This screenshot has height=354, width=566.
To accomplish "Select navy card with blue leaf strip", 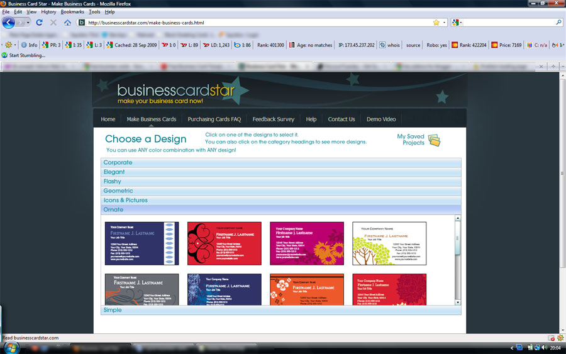I will (142, 243).
